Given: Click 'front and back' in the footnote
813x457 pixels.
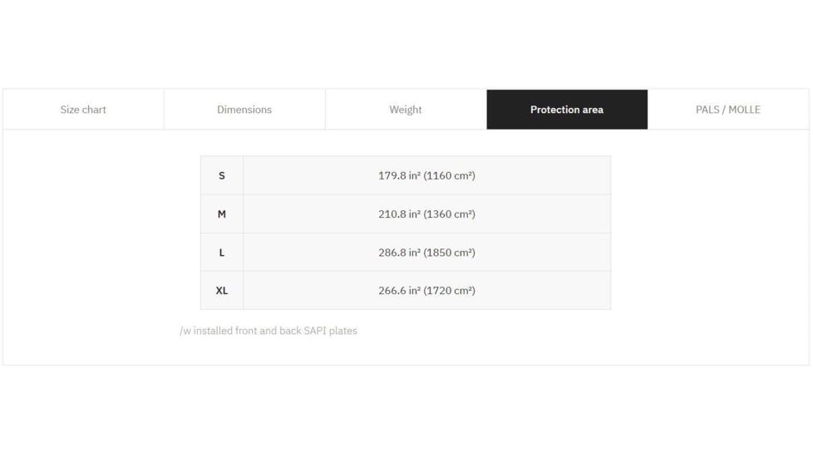Looking at the screenshot, I should [x=269, y=331].
